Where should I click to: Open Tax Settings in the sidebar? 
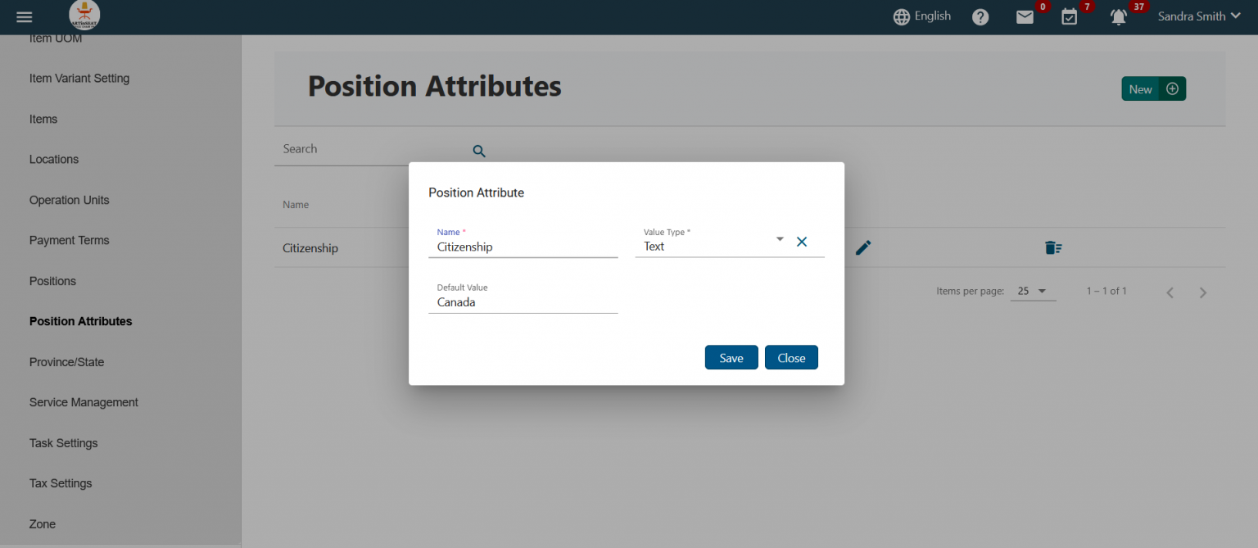click(61, 484)
